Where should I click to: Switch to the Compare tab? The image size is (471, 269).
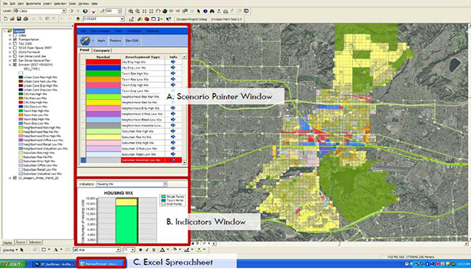101,51
